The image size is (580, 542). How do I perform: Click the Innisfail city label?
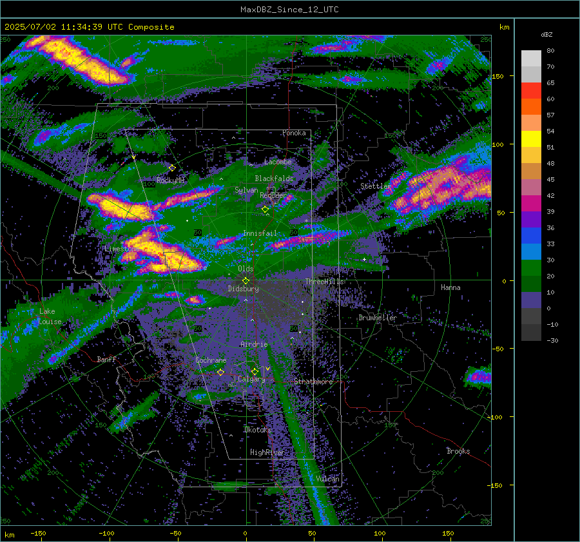[x=260, y=233]
